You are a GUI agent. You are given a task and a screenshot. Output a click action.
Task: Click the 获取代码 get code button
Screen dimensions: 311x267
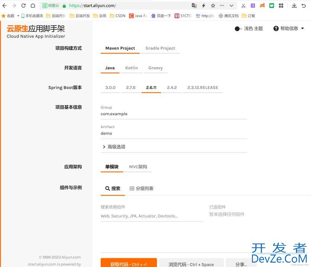(129, 263)
